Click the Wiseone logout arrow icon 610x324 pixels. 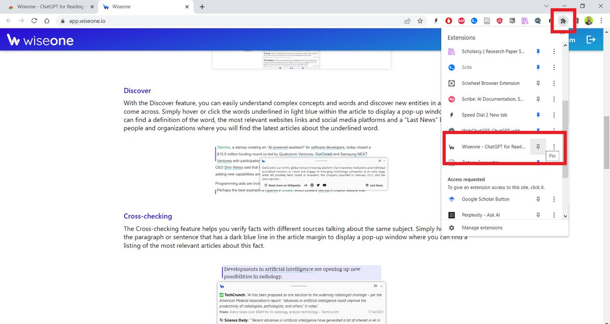click(x=591, y=40)
